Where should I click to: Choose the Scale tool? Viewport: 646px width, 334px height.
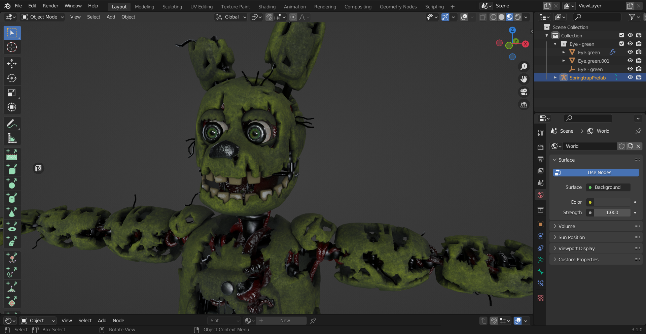point(12,93)
